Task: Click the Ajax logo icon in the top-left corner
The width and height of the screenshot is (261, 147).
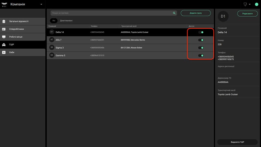Action: pos(4,4)
